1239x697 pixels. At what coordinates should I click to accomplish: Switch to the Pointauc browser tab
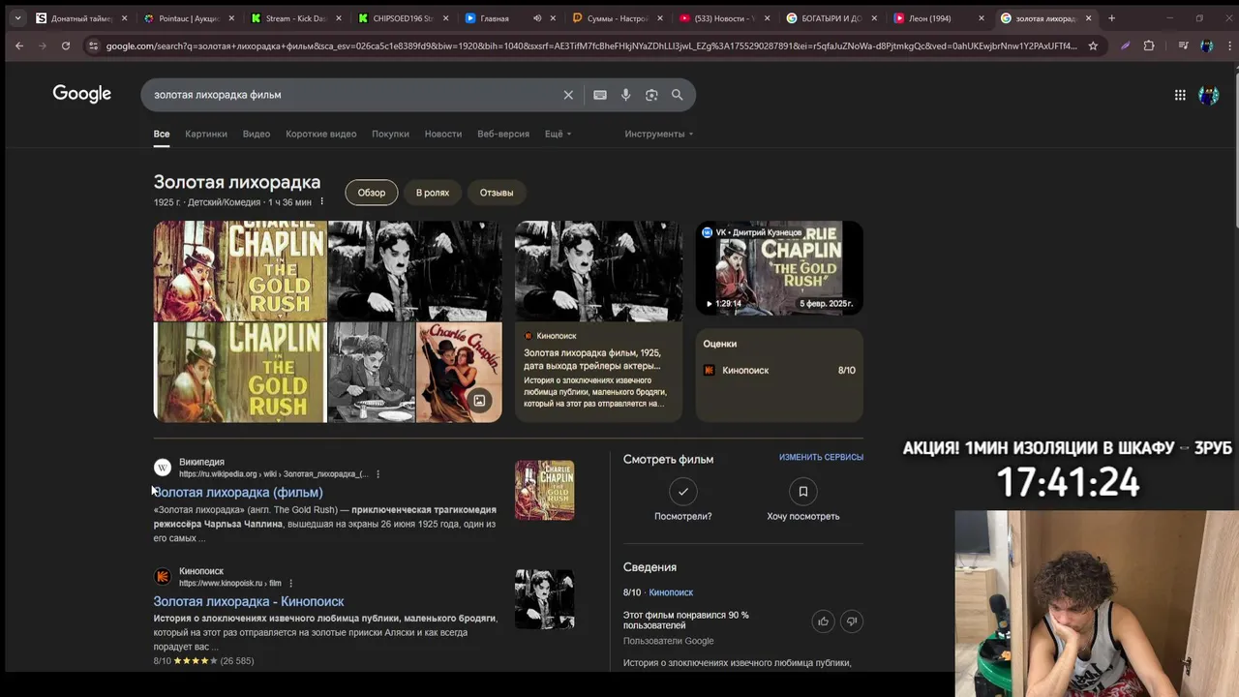click(x=189, y=18)
